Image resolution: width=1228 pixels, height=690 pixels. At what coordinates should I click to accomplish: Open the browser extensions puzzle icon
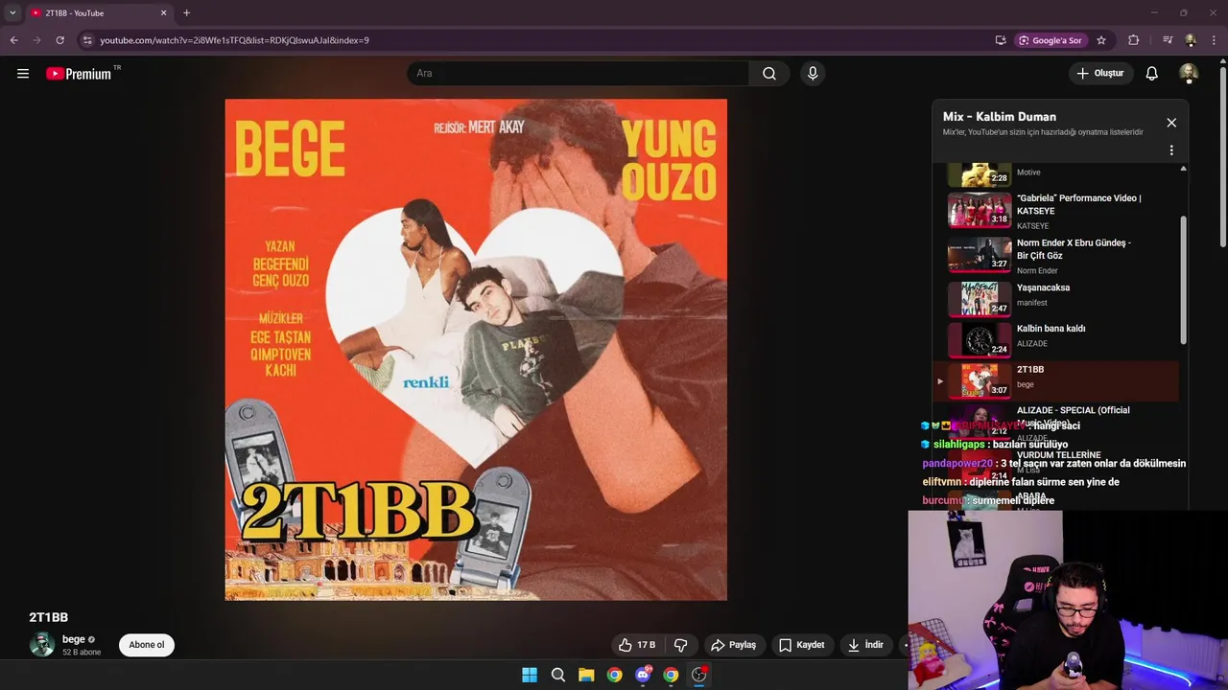pyautogui.click(x=1134, y=40)
